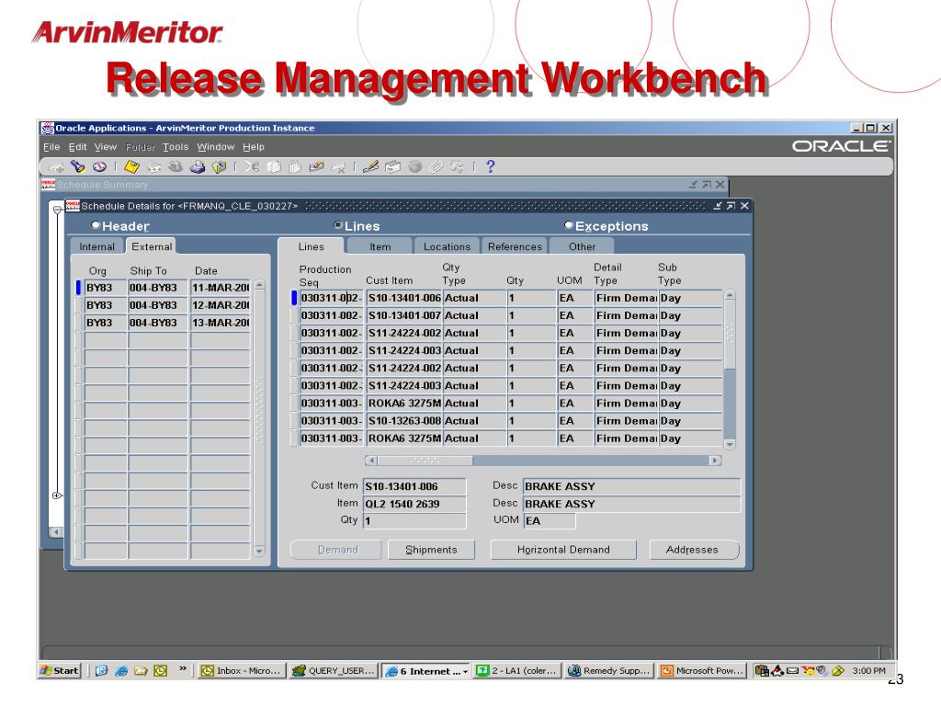This screenshot has width=941, height=706.
Task: Click the UOM field showing EA
Action: tap(550, 521)
